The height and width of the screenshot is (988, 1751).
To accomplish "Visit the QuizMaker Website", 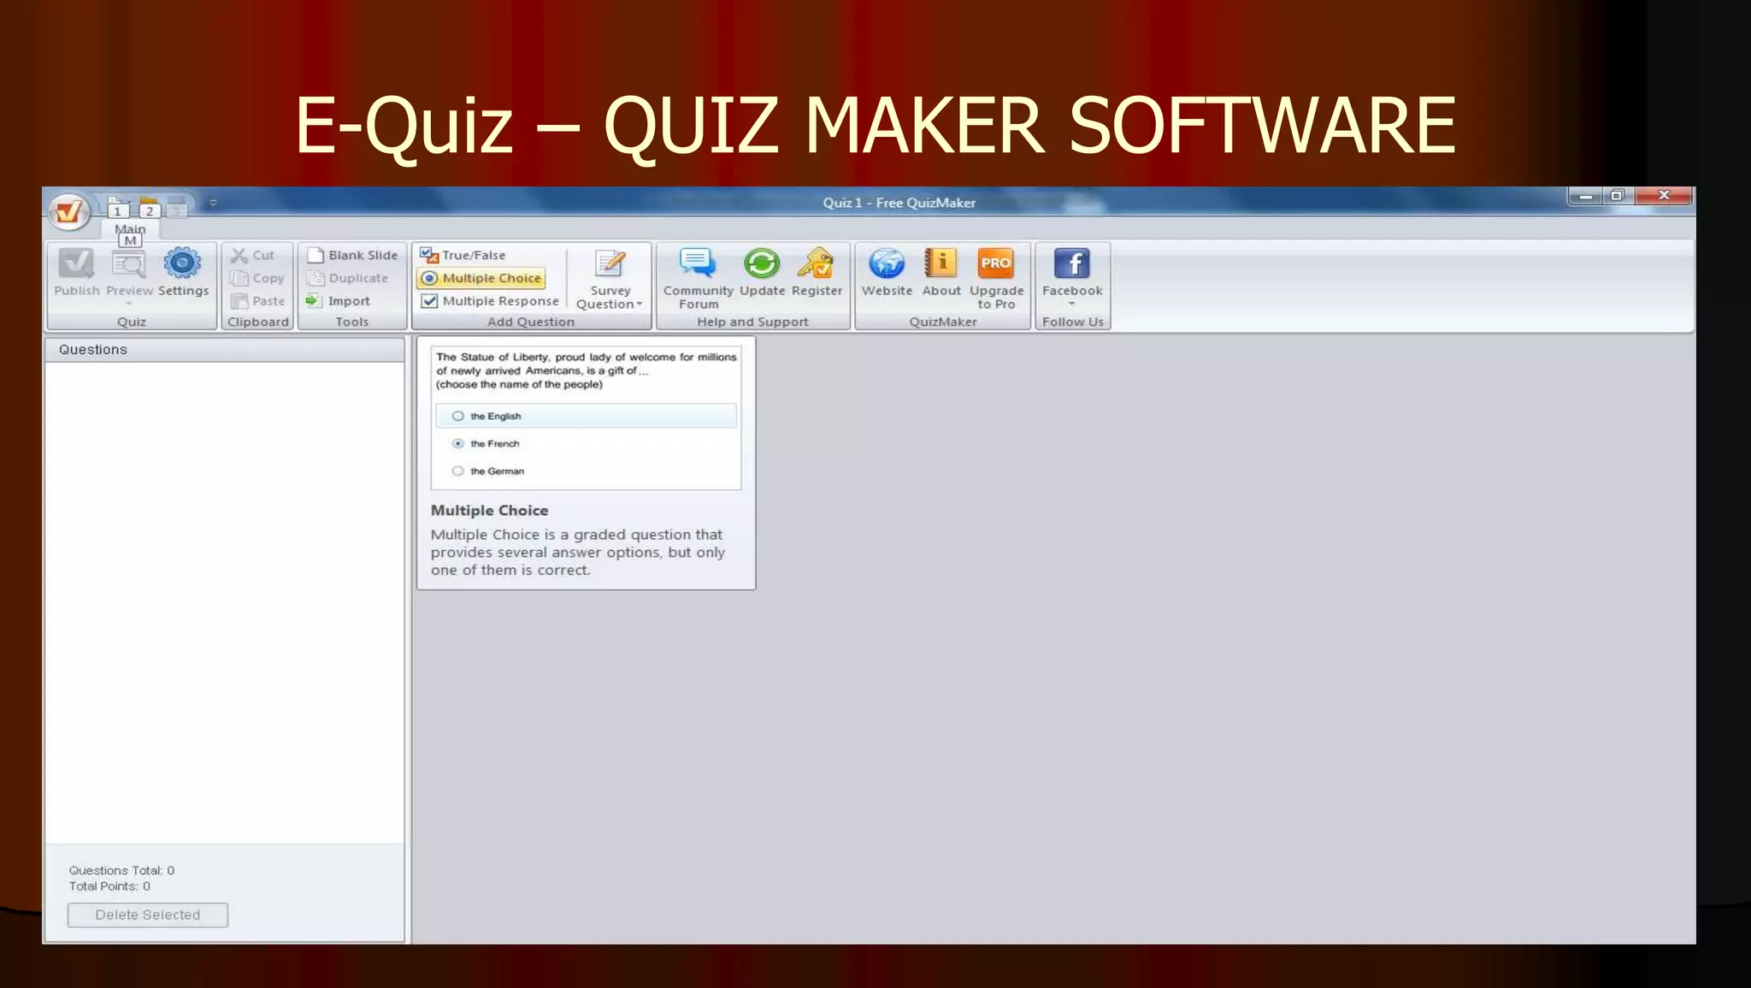I will tap(887, 273).
